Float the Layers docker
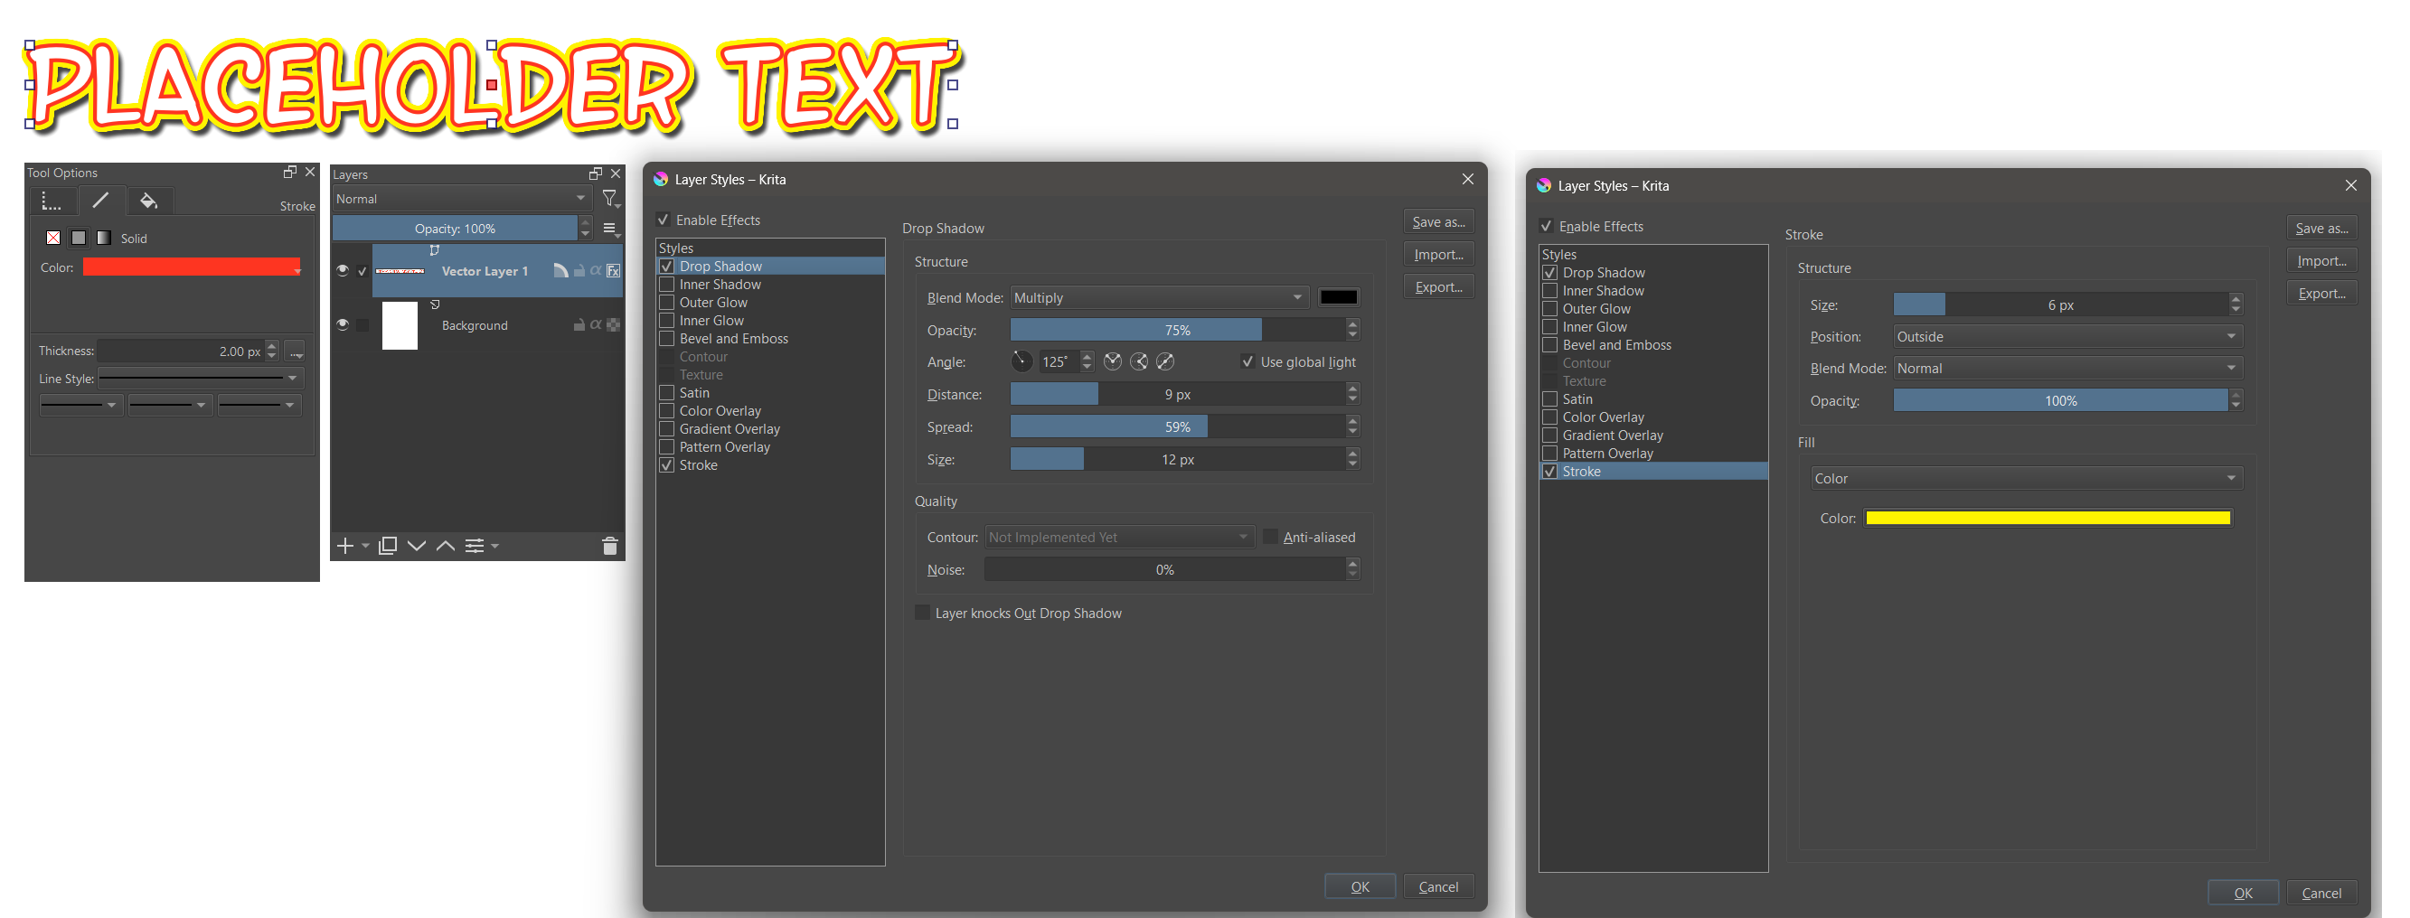The width and height of the screenshot is (2410, 918). [595, 173]
